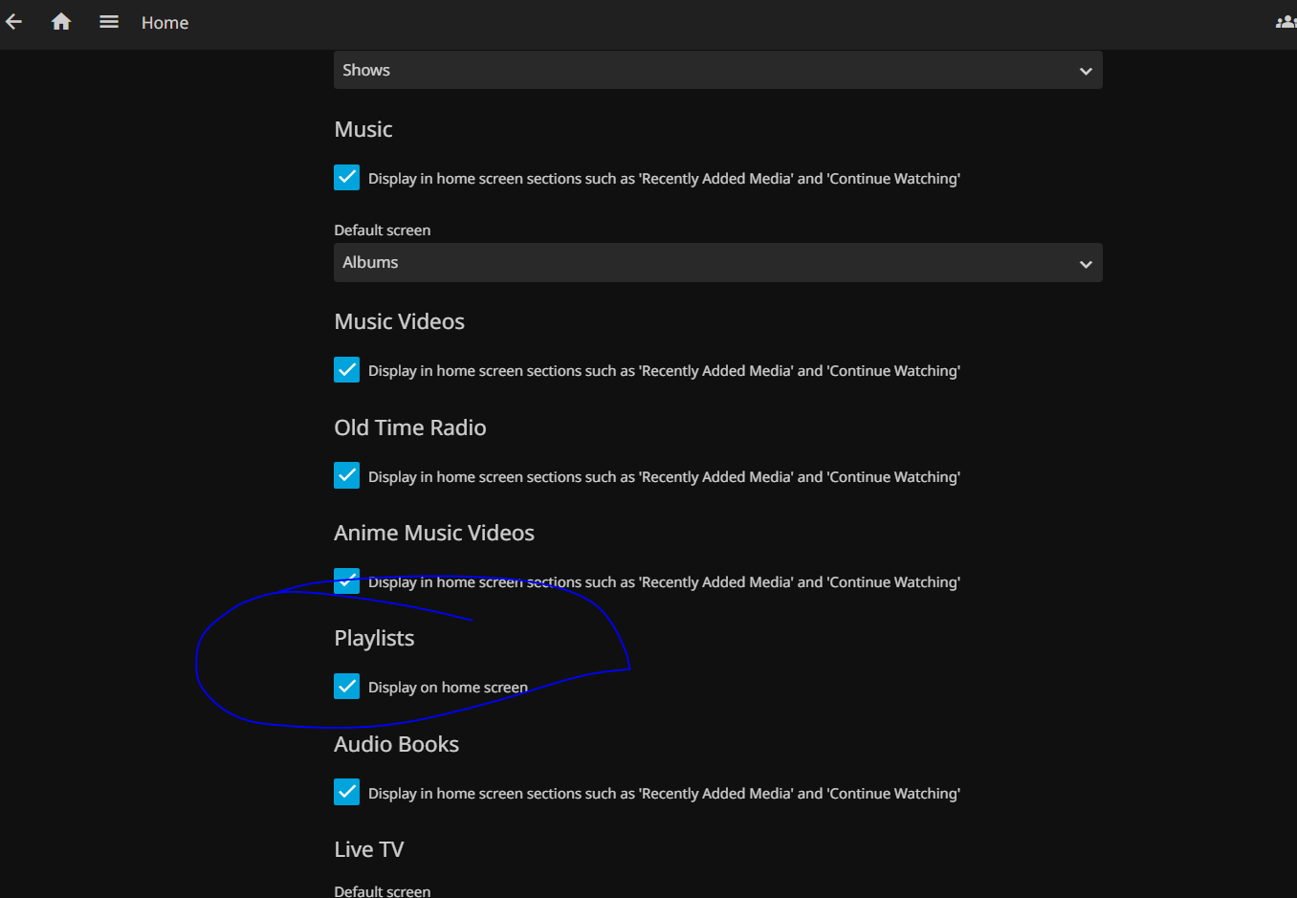Screen dimensions: 1297x898
Task: Uncheck the Music home screen display checkbox
Action: tap(347, 178)
